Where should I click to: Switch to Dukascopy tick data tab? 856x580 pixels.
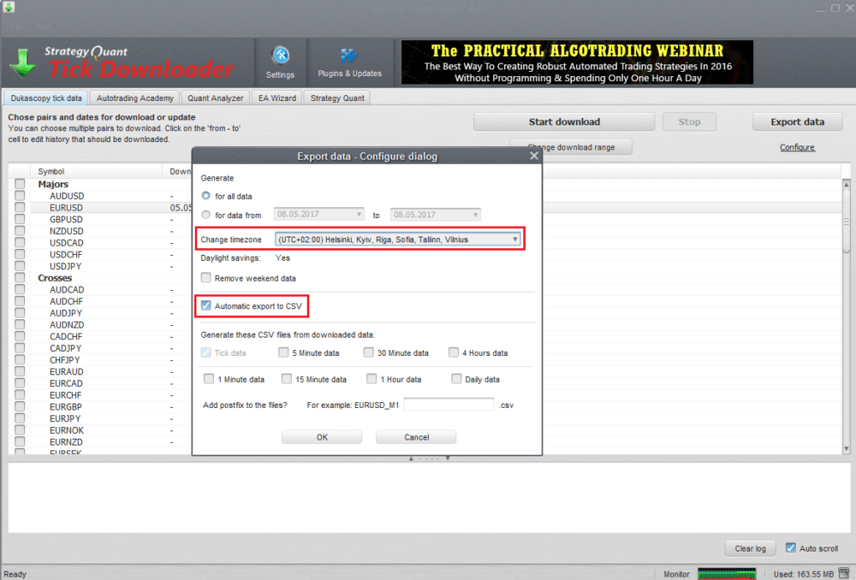tap(46, 99)
